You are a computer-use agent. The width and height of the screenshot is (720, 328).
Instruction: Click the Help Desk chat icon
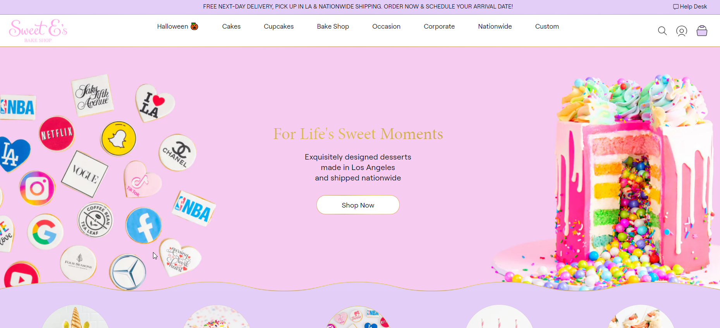(x=676, y=7)
